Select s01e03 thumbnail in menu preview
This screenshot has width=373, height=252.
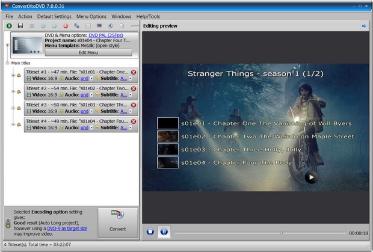(168, 149)
